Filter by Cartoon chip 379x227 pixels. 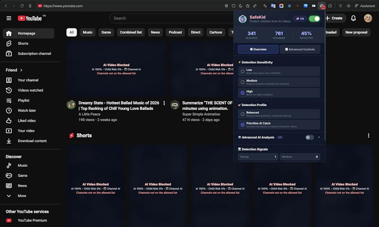pyautogui.click(x=216, y=32)
